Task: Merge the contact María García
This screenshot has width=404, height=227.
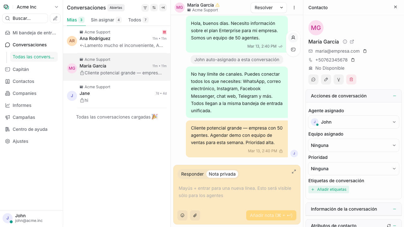Action: coord(339,79)
